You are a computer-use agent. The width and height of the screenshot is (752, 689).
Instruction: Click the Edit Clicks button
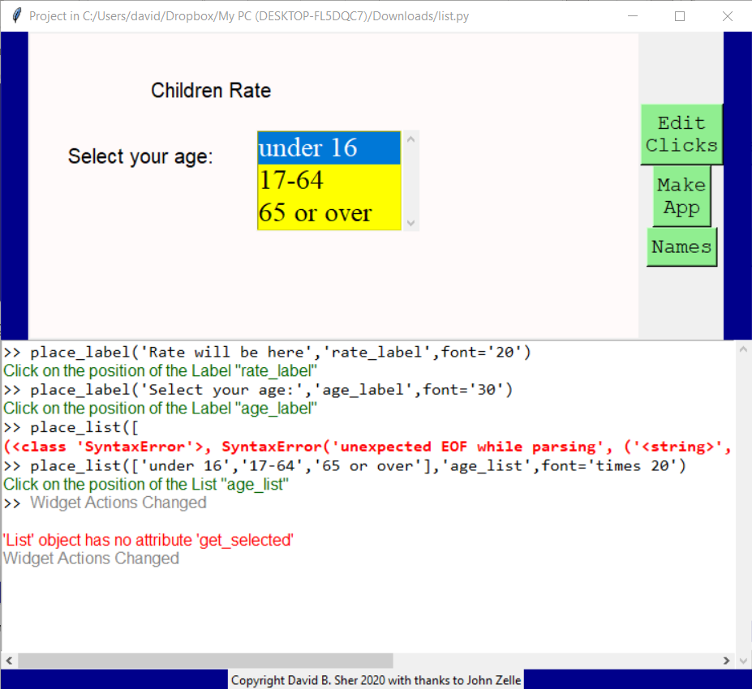pos(681,135)
